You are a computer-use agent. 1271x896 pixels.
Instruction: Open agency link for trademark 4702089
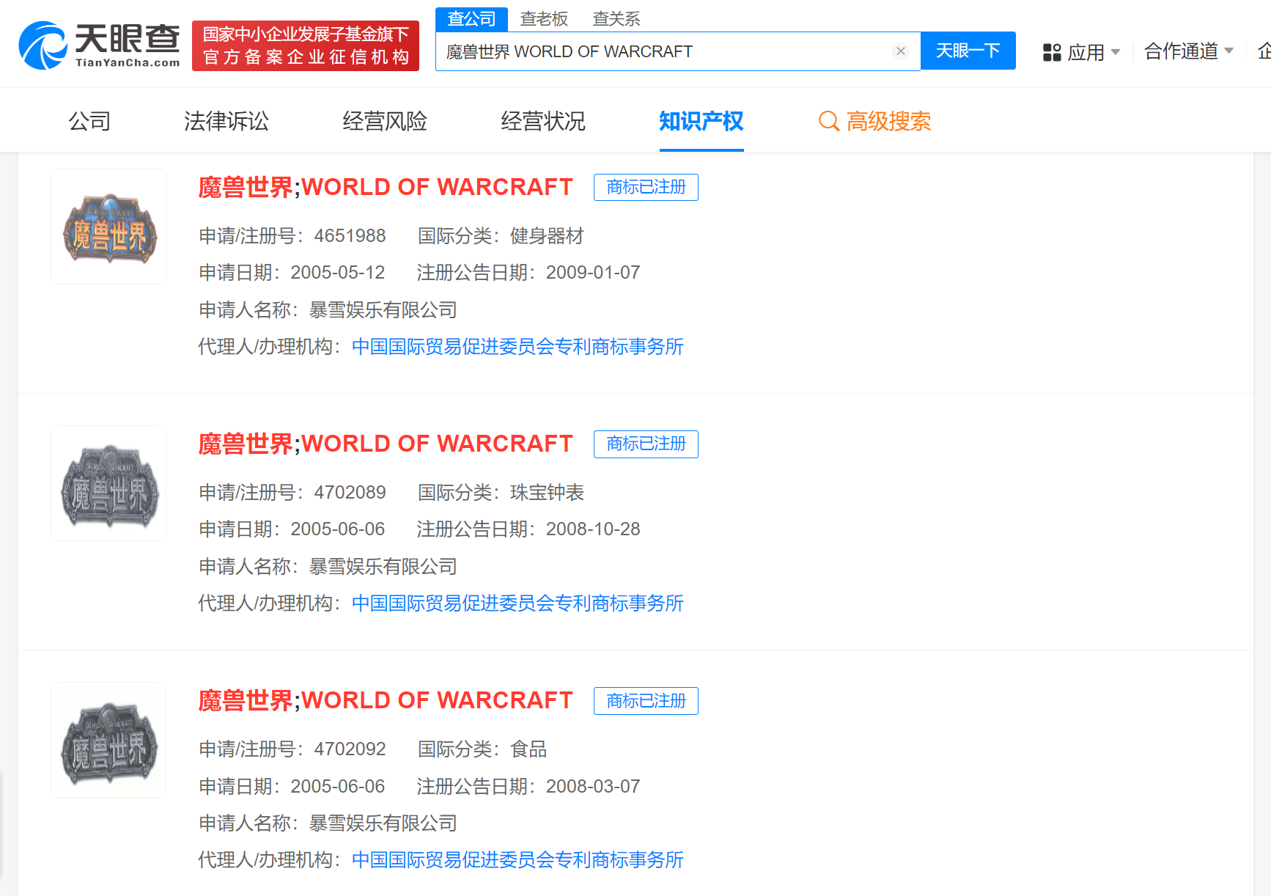coord(518,603)
